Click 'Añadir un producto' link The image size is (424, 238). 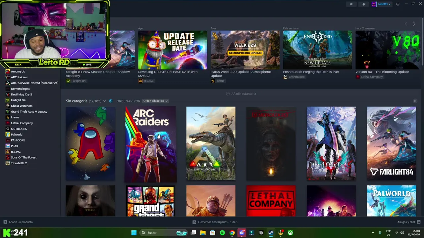[x=18, y=222]
